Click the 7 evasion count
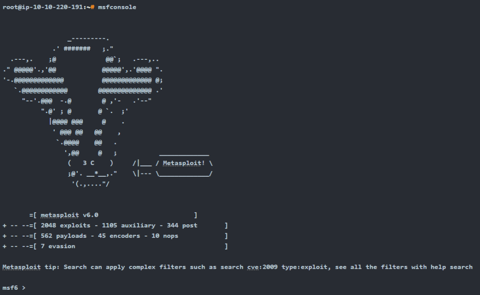Screen dimensions: 480x295 point(58,246)
